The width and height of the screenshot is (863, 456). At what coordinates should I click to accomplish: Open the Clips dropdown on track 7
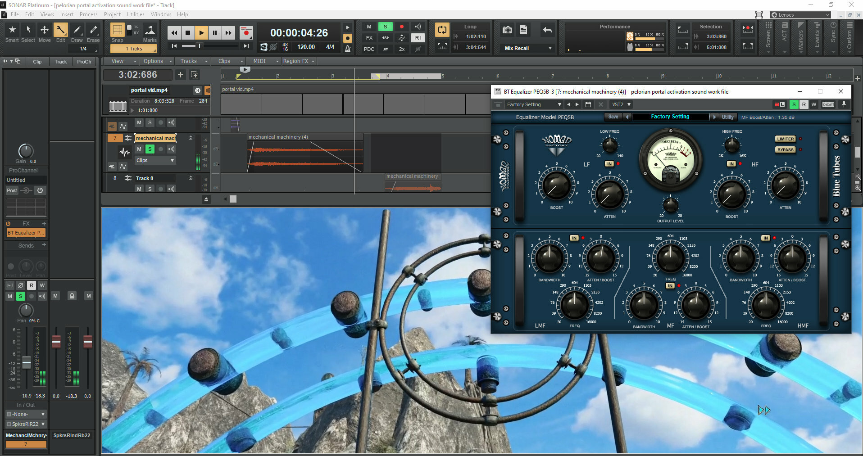coord(155,160)
